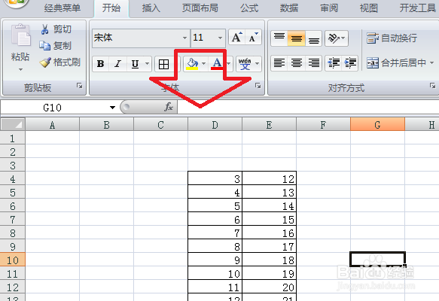The image size is (439, 301).
Task: Switch to the Home (开始) tab
Action: (111, 8)
